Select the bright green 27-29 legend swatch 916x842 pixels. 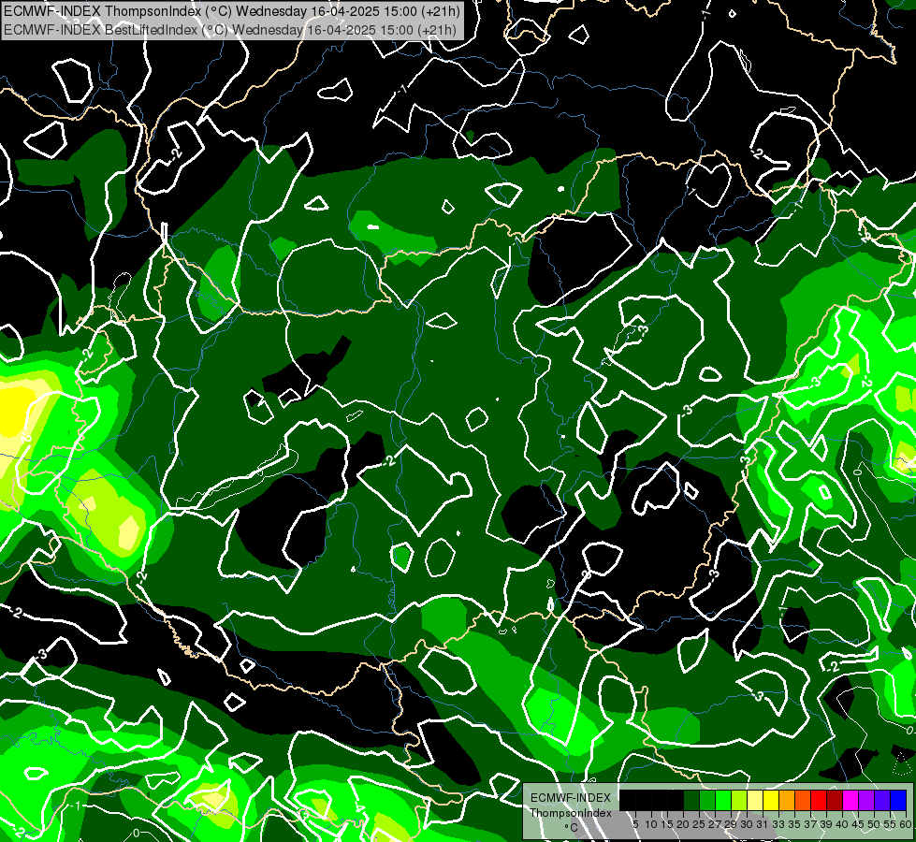point(723,800)
